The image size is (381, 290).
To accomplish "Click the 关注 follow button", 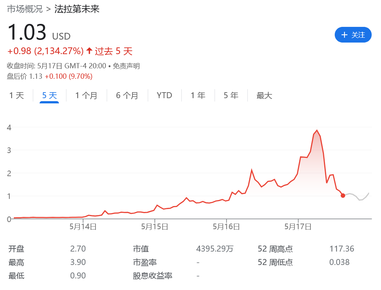I will 353,35.
